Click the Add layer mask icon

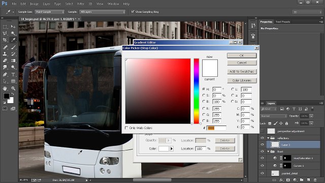click(288, 180)
